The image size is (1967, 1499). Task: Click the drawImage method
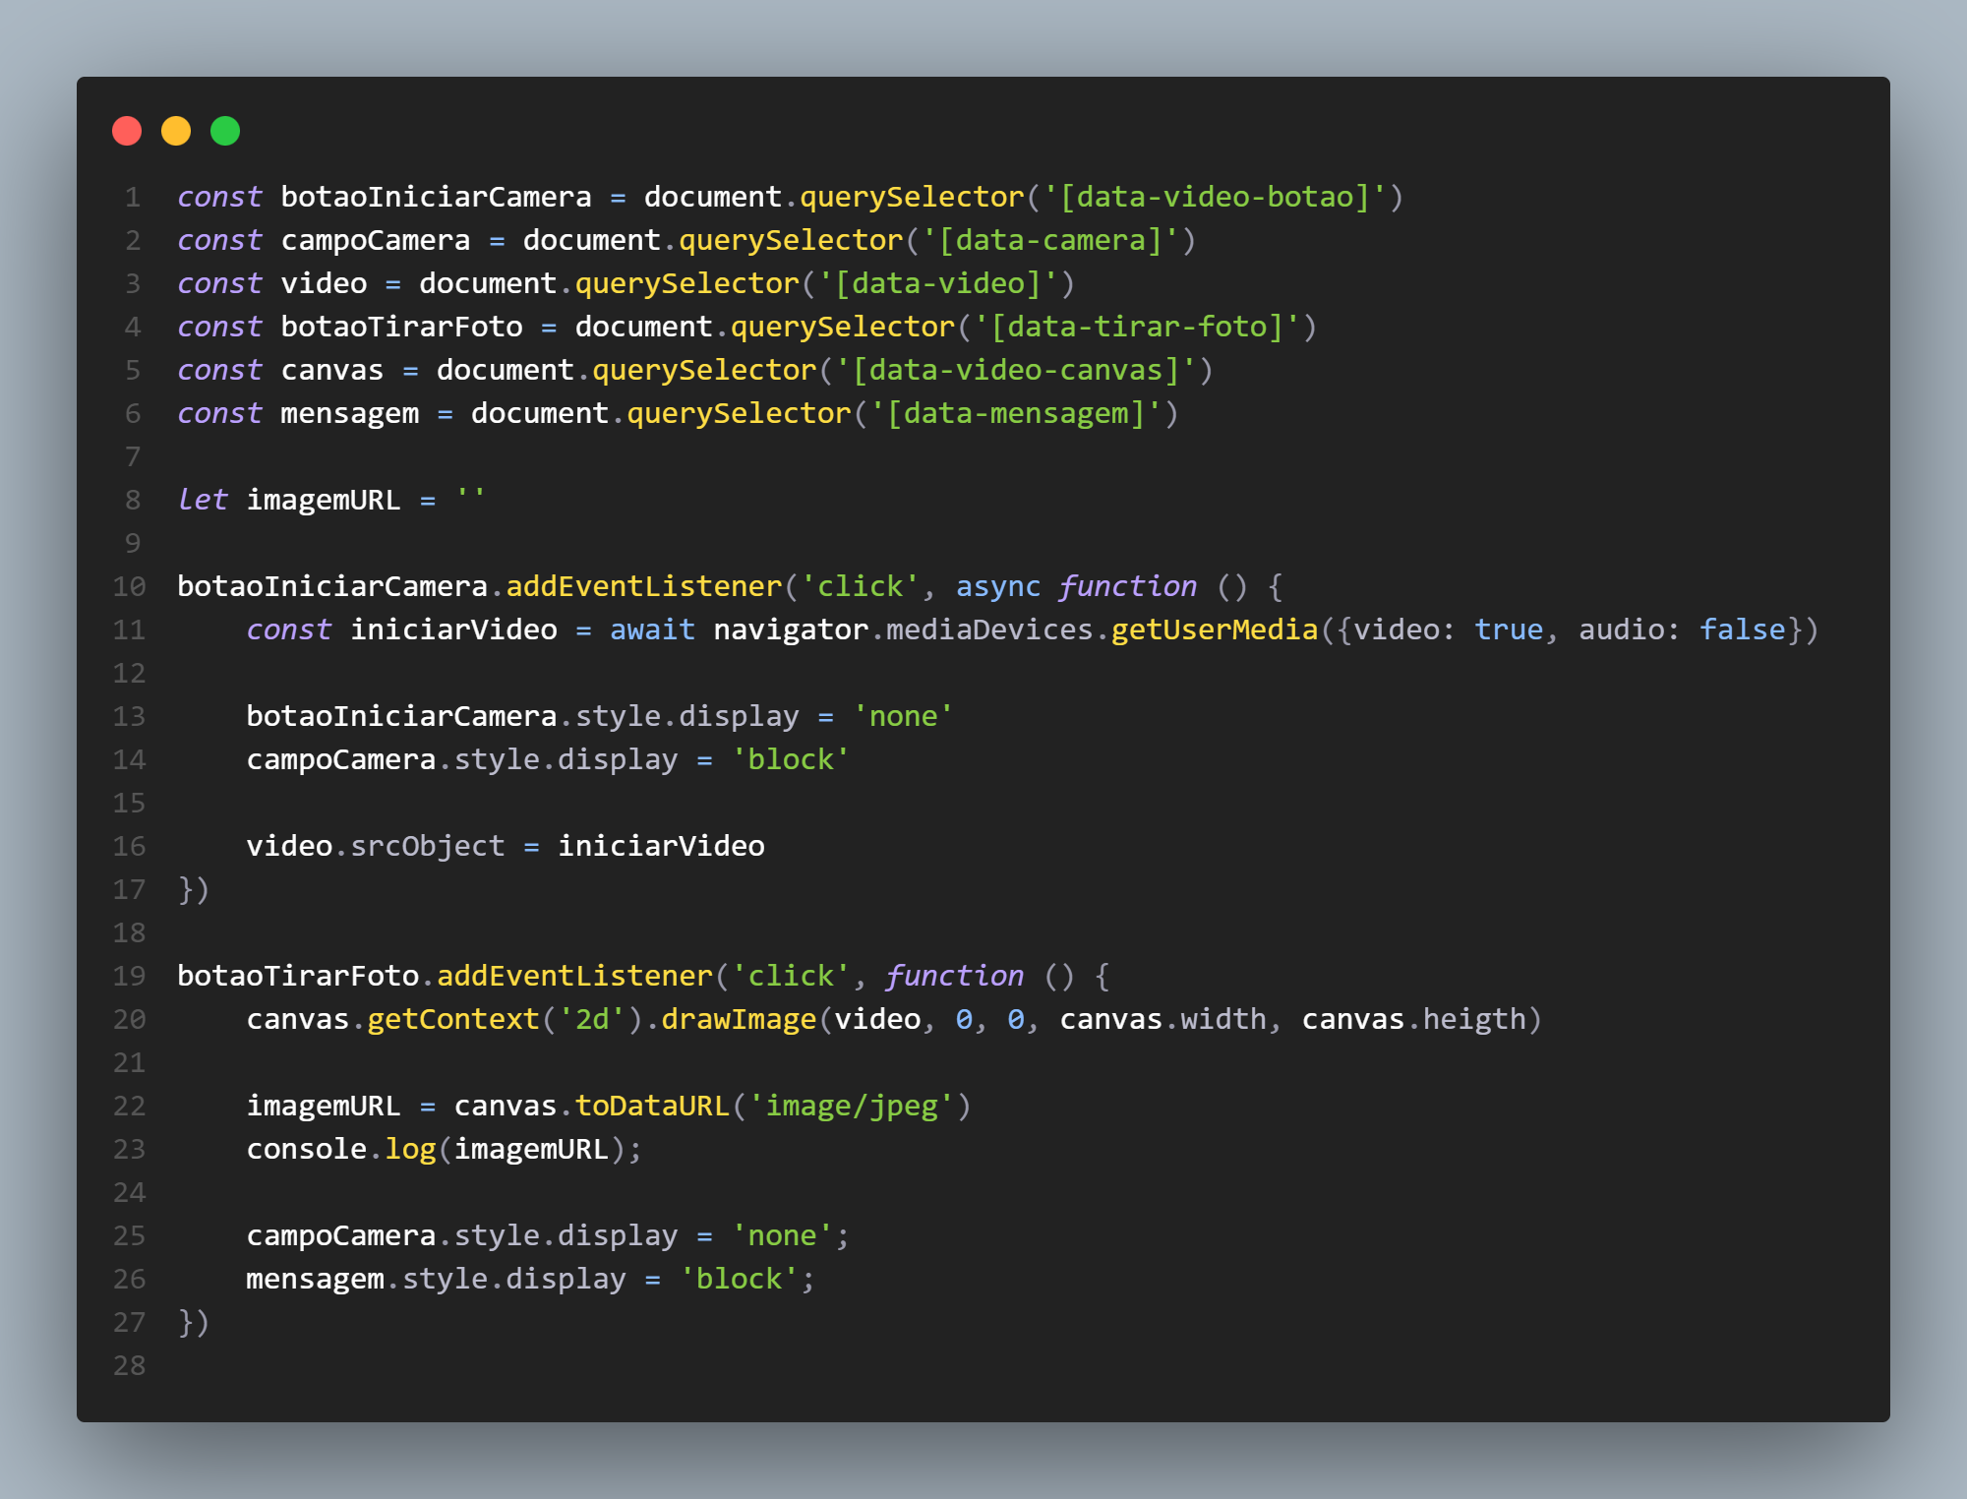pyautogui.click(x=739, y=1019)
